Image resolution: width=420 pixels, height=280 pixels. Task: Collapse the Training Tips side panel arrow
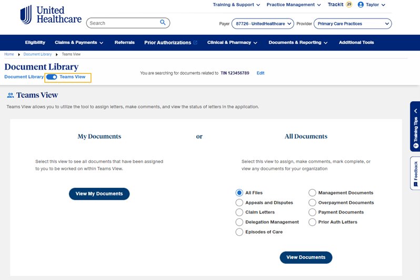pyautogui.click(x=416, y=111)
